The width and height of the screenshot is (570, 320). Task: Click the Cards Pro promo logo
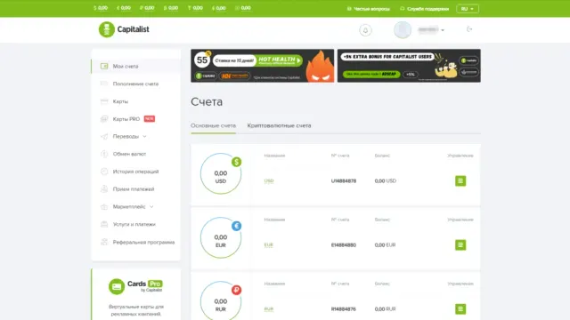coord(135,286)
